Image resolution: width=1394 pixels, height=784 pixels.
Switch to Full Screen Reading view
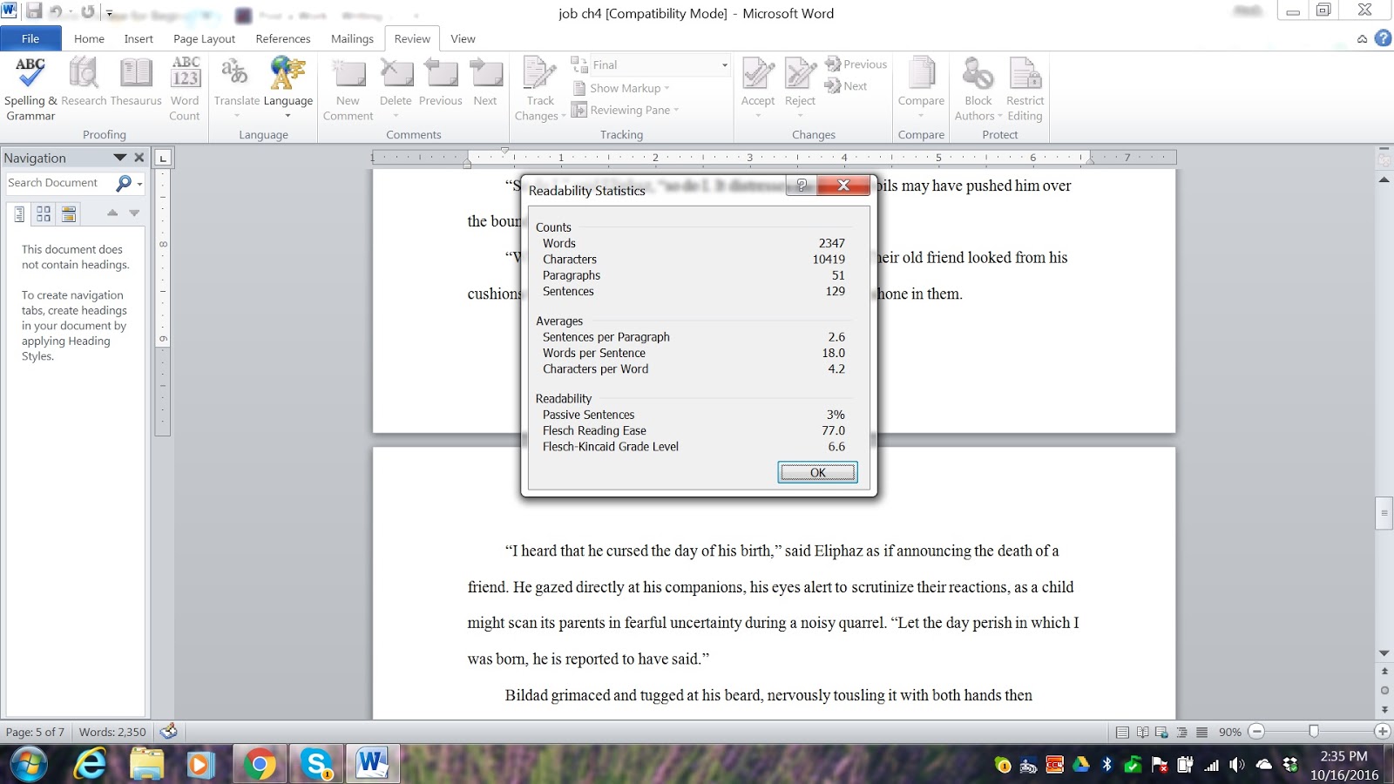(x=1142, y=732)
